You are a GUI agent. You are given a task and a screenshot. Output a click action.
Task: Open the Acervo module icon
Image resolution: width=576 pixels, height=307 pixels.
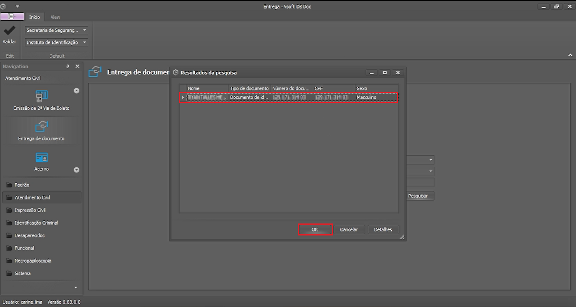(41, 157)
